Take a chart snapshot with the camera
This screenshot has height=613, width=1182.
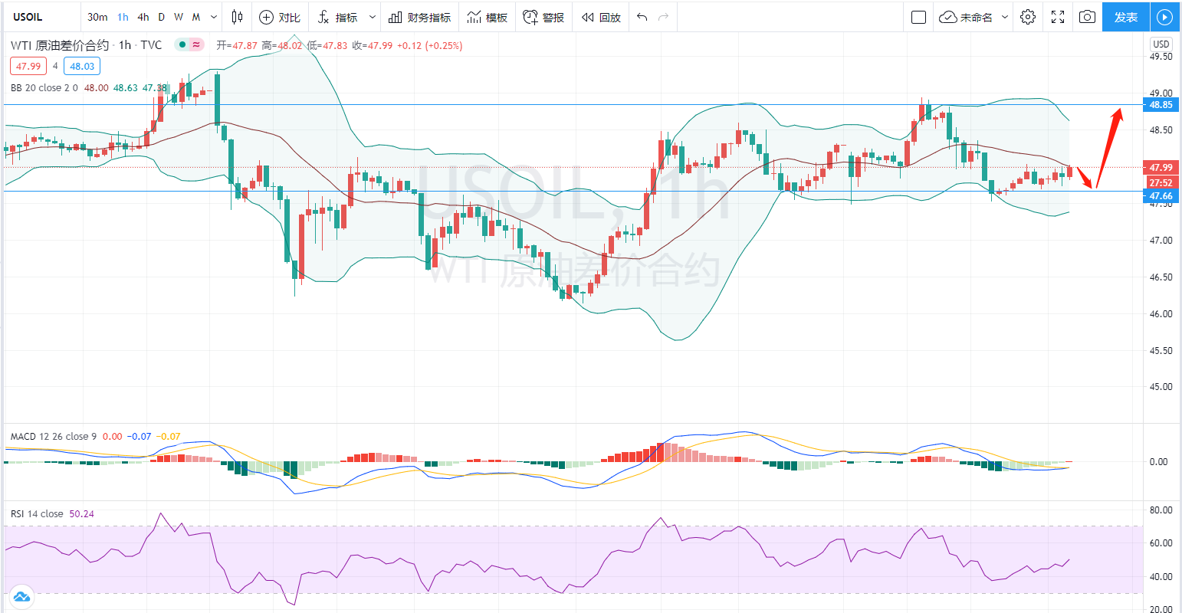pyautogui.click(x=1087, y=17)
